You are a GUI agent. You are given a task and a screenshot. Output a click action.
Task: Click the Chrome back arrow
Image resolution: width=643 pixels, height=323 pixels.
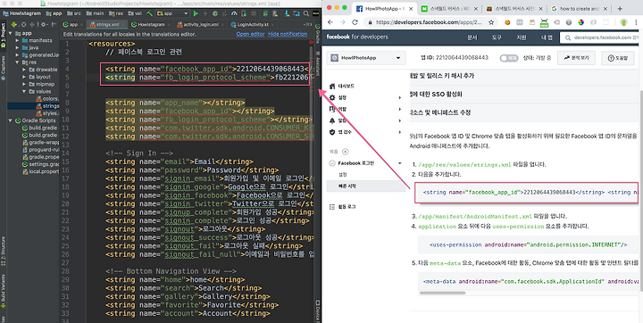(330, 22)
